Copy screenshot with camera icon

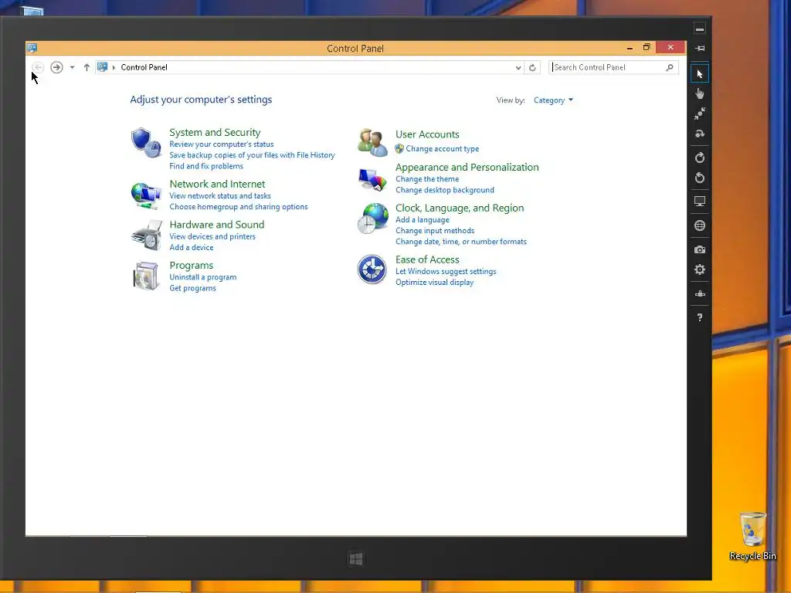tap(700, 249)
